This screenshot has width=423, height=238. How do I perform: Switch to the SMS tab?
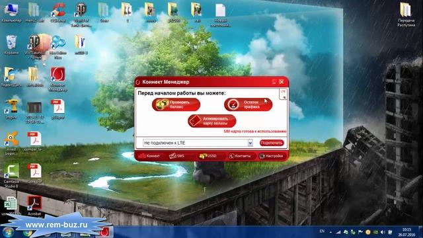pyautogui.click(x=176, y=156)
